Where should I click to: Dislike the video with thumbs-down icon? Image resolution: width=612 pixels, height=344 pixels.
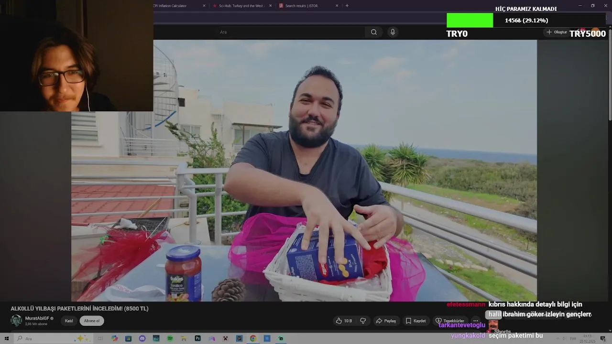363,321
